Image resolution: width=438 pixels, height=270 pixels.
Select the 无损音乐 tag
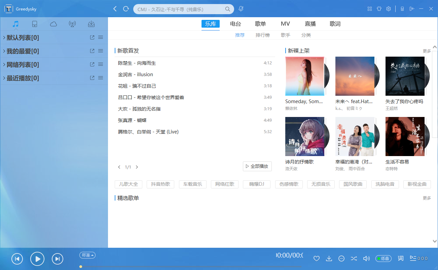[x=321, y=184]
